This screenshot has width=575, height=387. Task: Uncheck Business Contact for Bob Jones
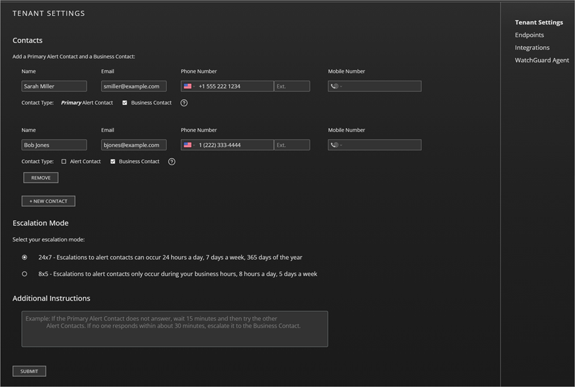click(x=112, y=161)
